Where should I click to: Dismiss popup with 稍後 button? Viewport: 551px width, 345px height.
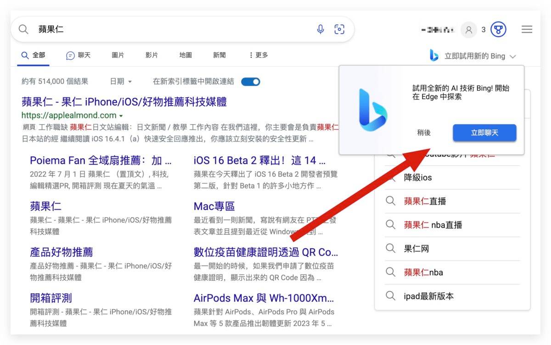424,133
